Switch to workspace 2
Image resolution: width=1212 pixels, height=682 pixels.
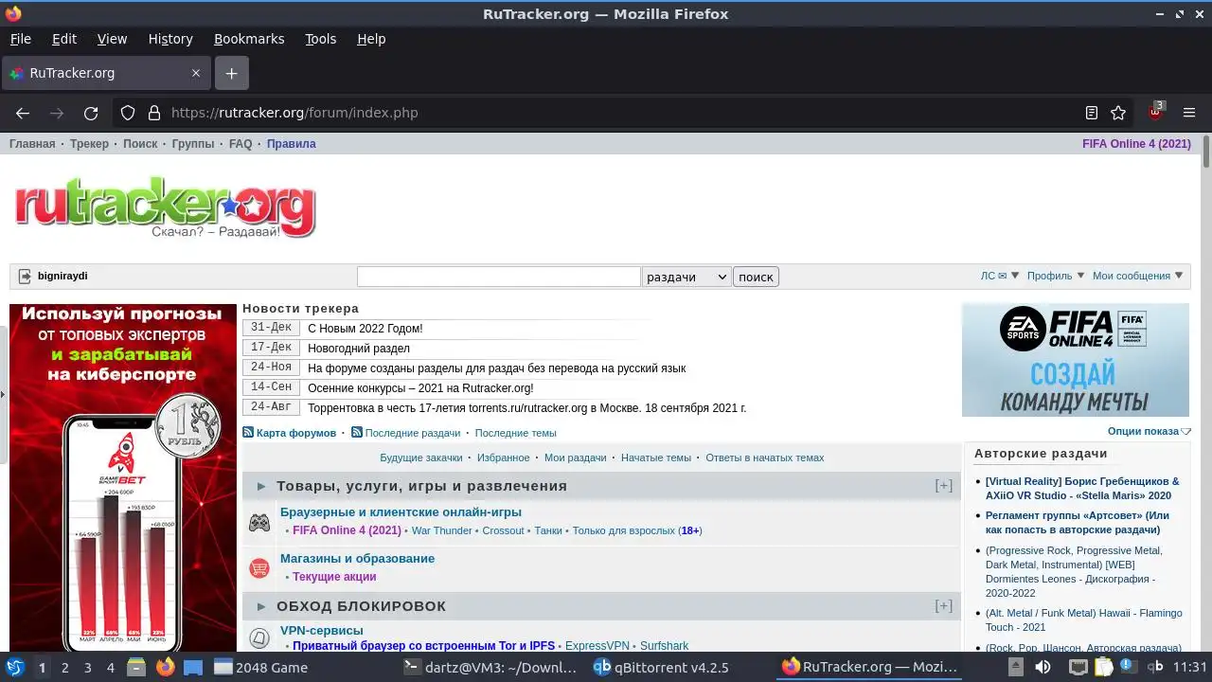pos(64,667)
